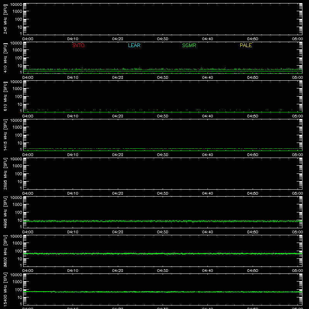Click the 10000 y-axis value of the 245 MHz panel

(x=16, y=5)
